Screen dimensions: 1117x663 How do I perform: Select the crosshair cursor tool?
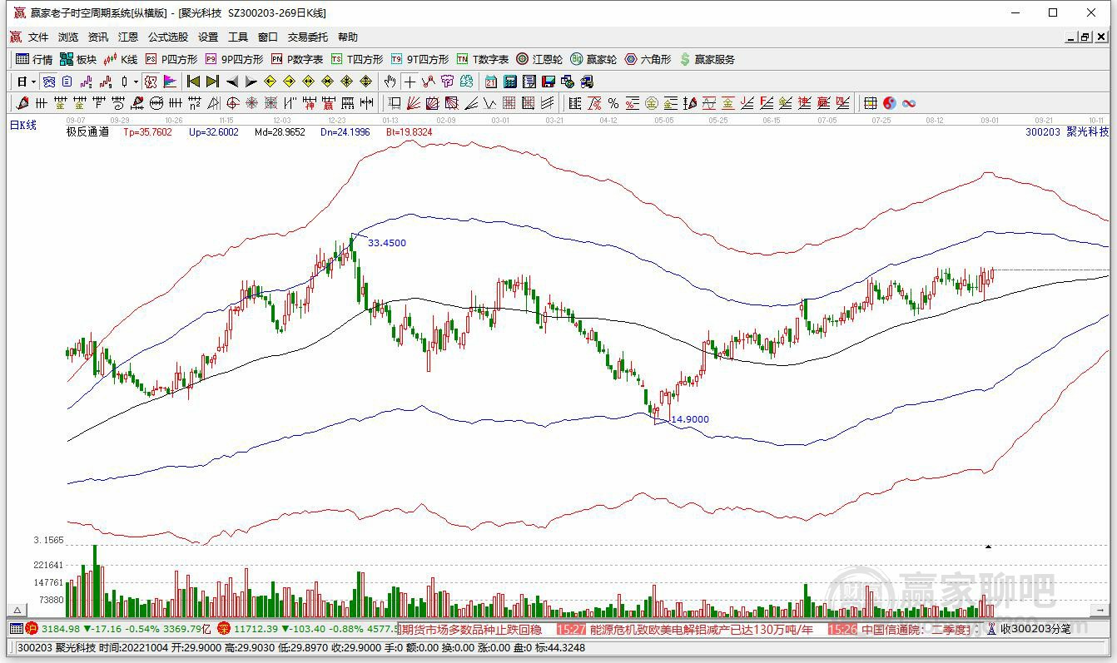click(x=410, y=82)
